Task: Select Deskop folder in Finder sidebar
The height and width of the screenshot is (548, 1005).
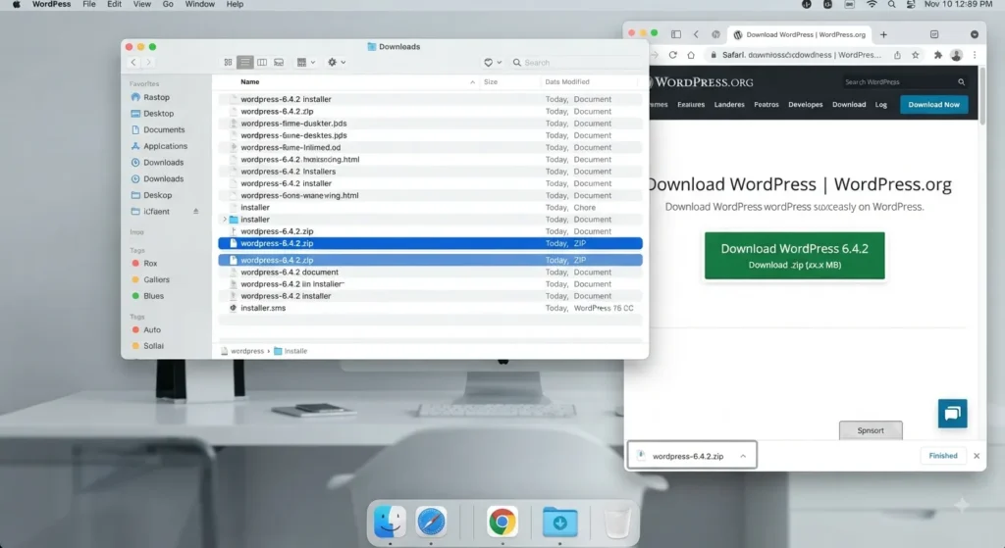Action: [x=157, y=195]
